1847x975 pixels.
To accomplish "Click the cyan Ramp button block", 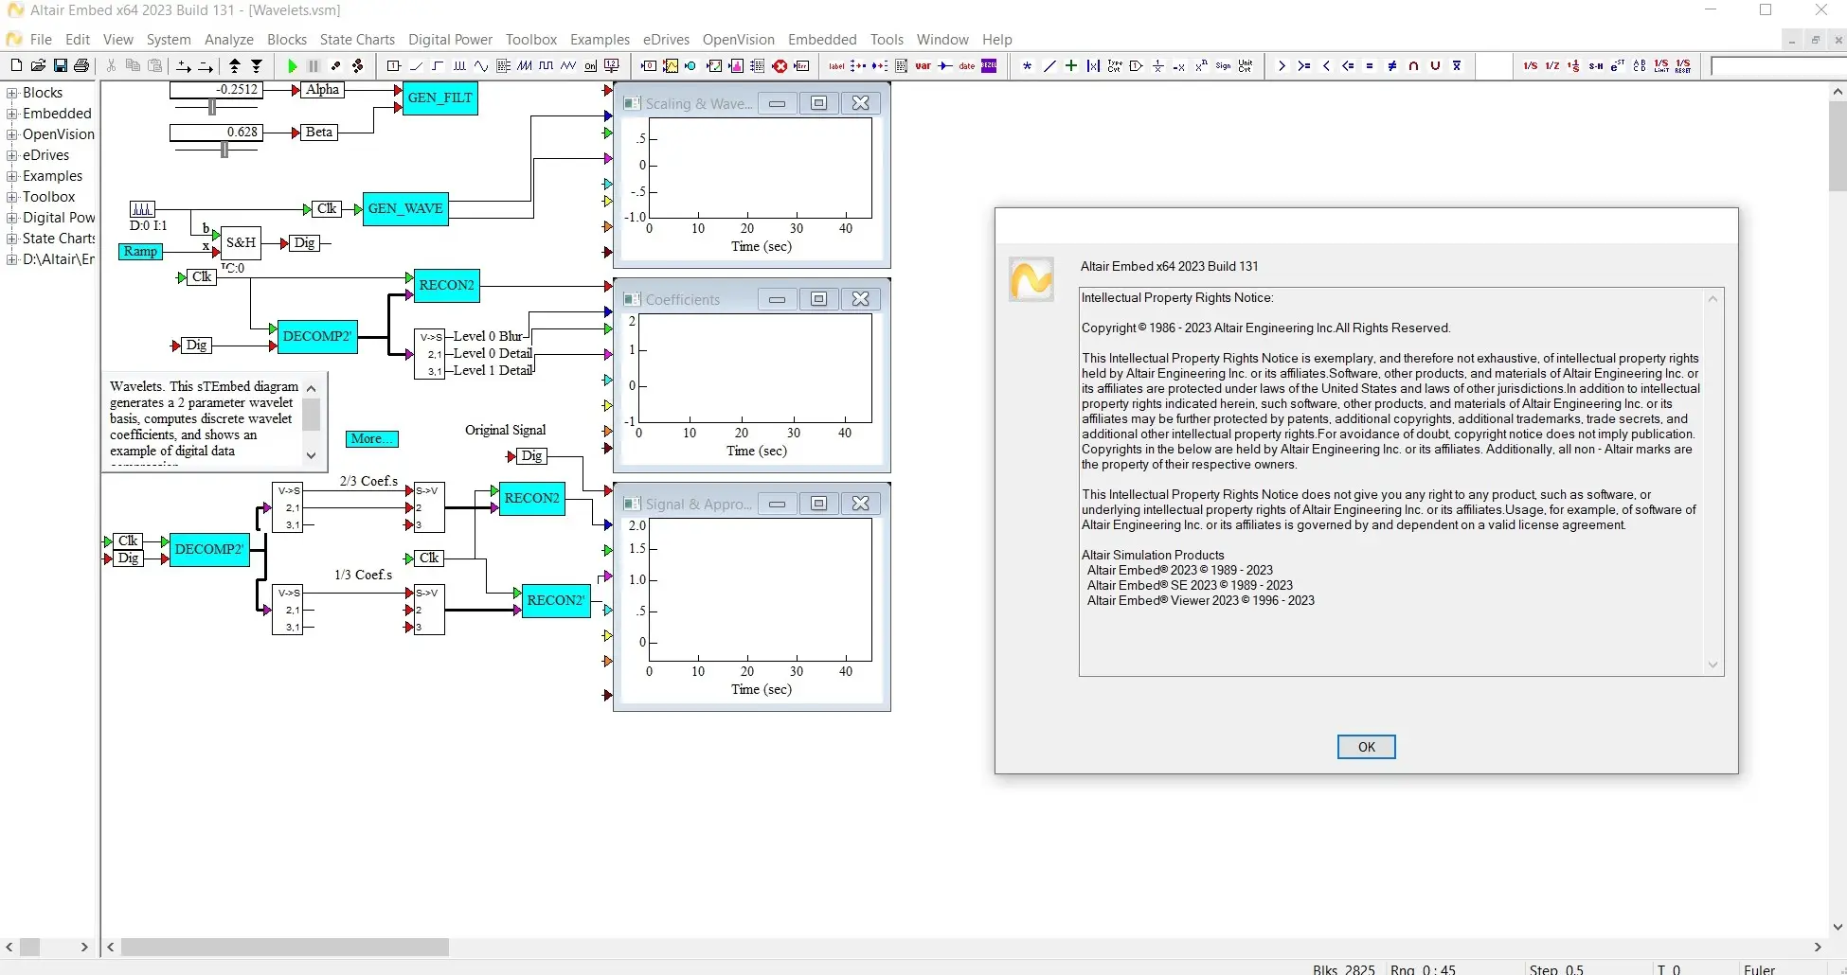I will click(140, 251).
